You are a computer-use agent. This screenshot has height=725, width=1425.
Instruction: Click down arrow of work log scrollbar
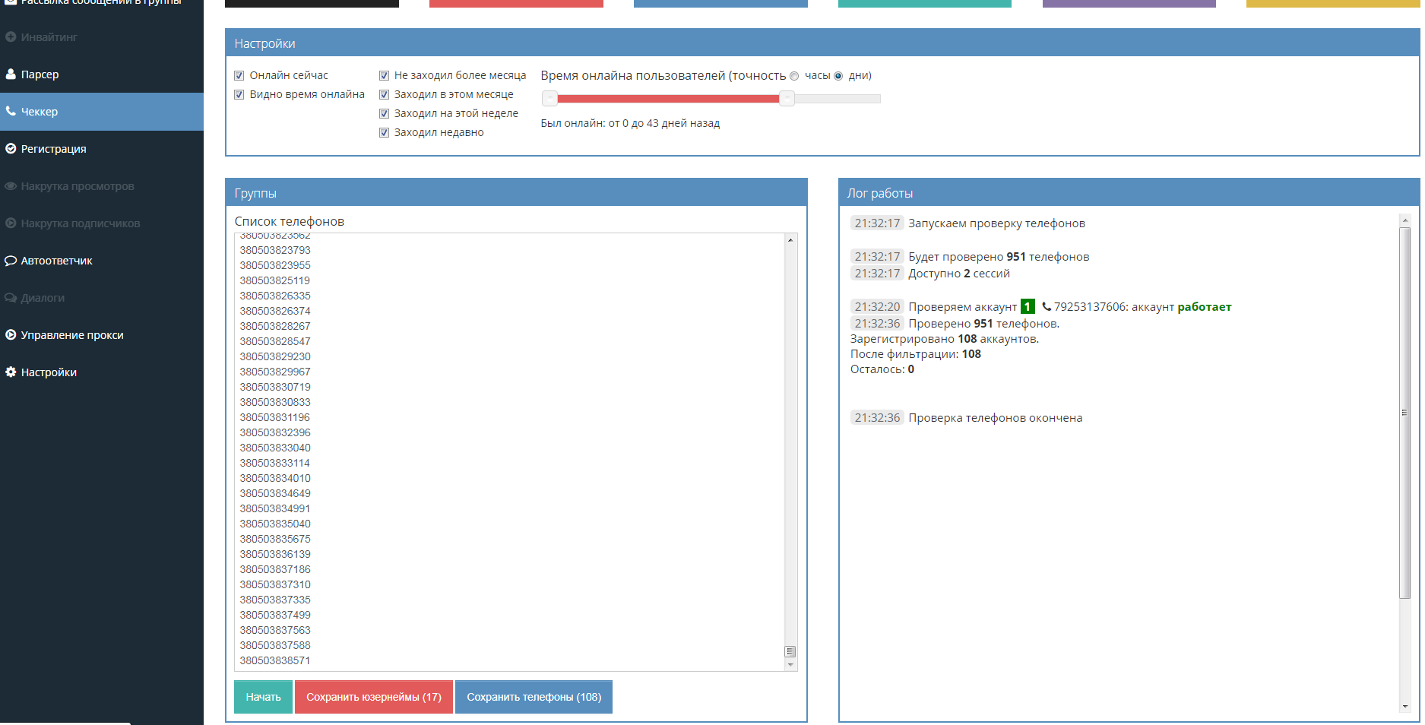1404,706
